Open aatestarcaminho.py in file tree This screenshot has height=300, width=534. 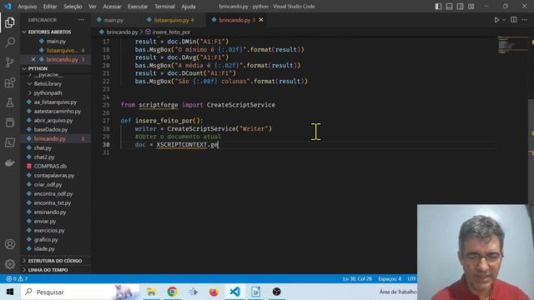(x=58, y=111)
